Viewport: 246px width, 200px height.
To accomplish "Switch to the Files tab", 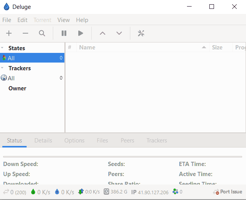I will 102,141.
